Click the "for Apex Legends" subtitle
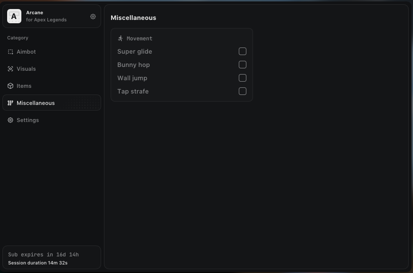Screen dimensions: 413x273 pyautogui.click(x=46, y=20)
